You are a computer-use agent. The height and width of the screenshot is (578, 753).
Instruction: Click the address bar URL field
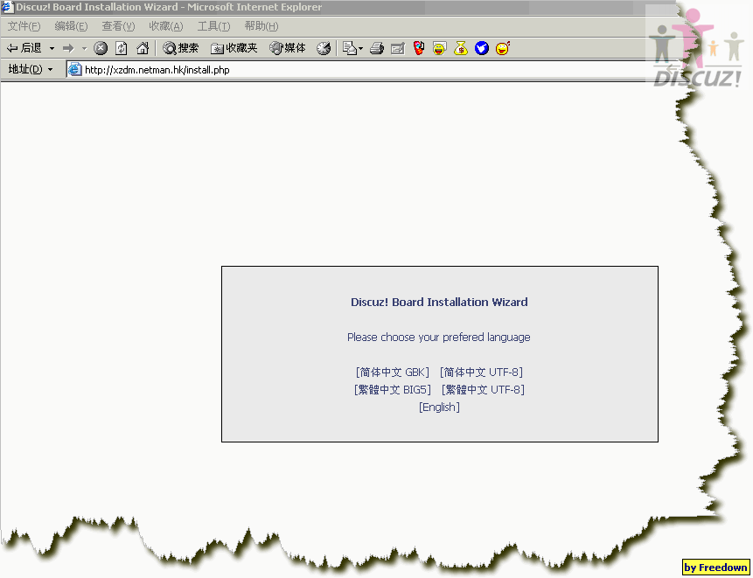click(365, 70)
